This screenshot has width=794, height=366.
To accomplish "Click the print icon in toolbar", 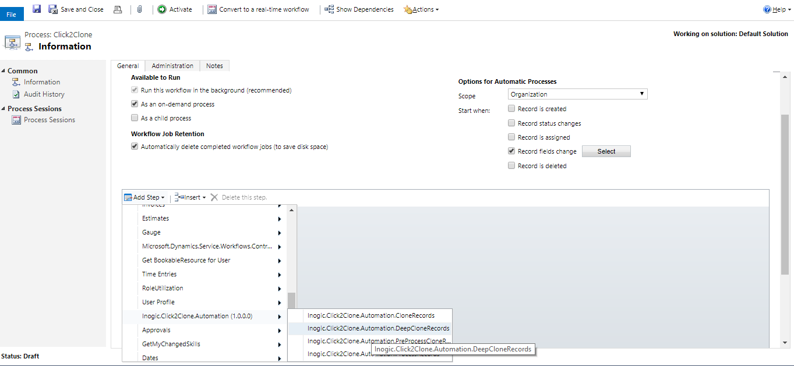I will [x=118, y=9].
